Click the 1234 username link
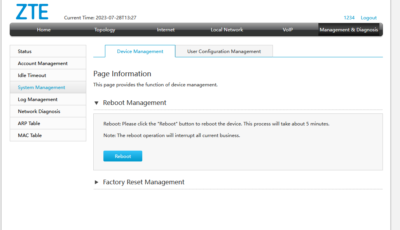 (x=349, y=18)
